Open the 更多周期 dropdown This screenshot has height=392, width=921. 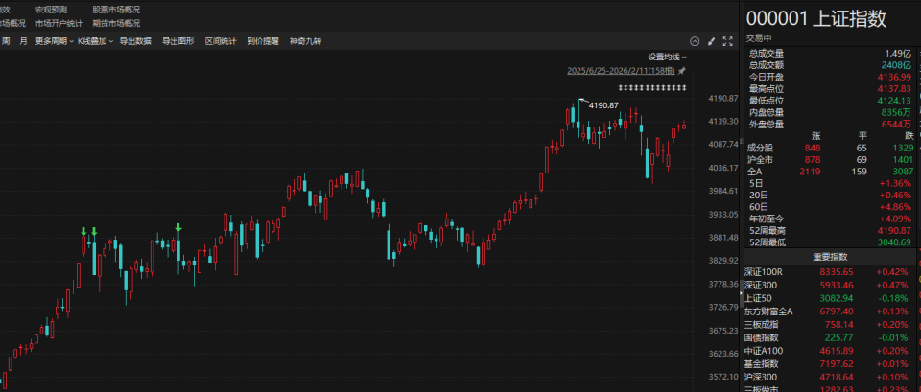[x=54, y=41]
